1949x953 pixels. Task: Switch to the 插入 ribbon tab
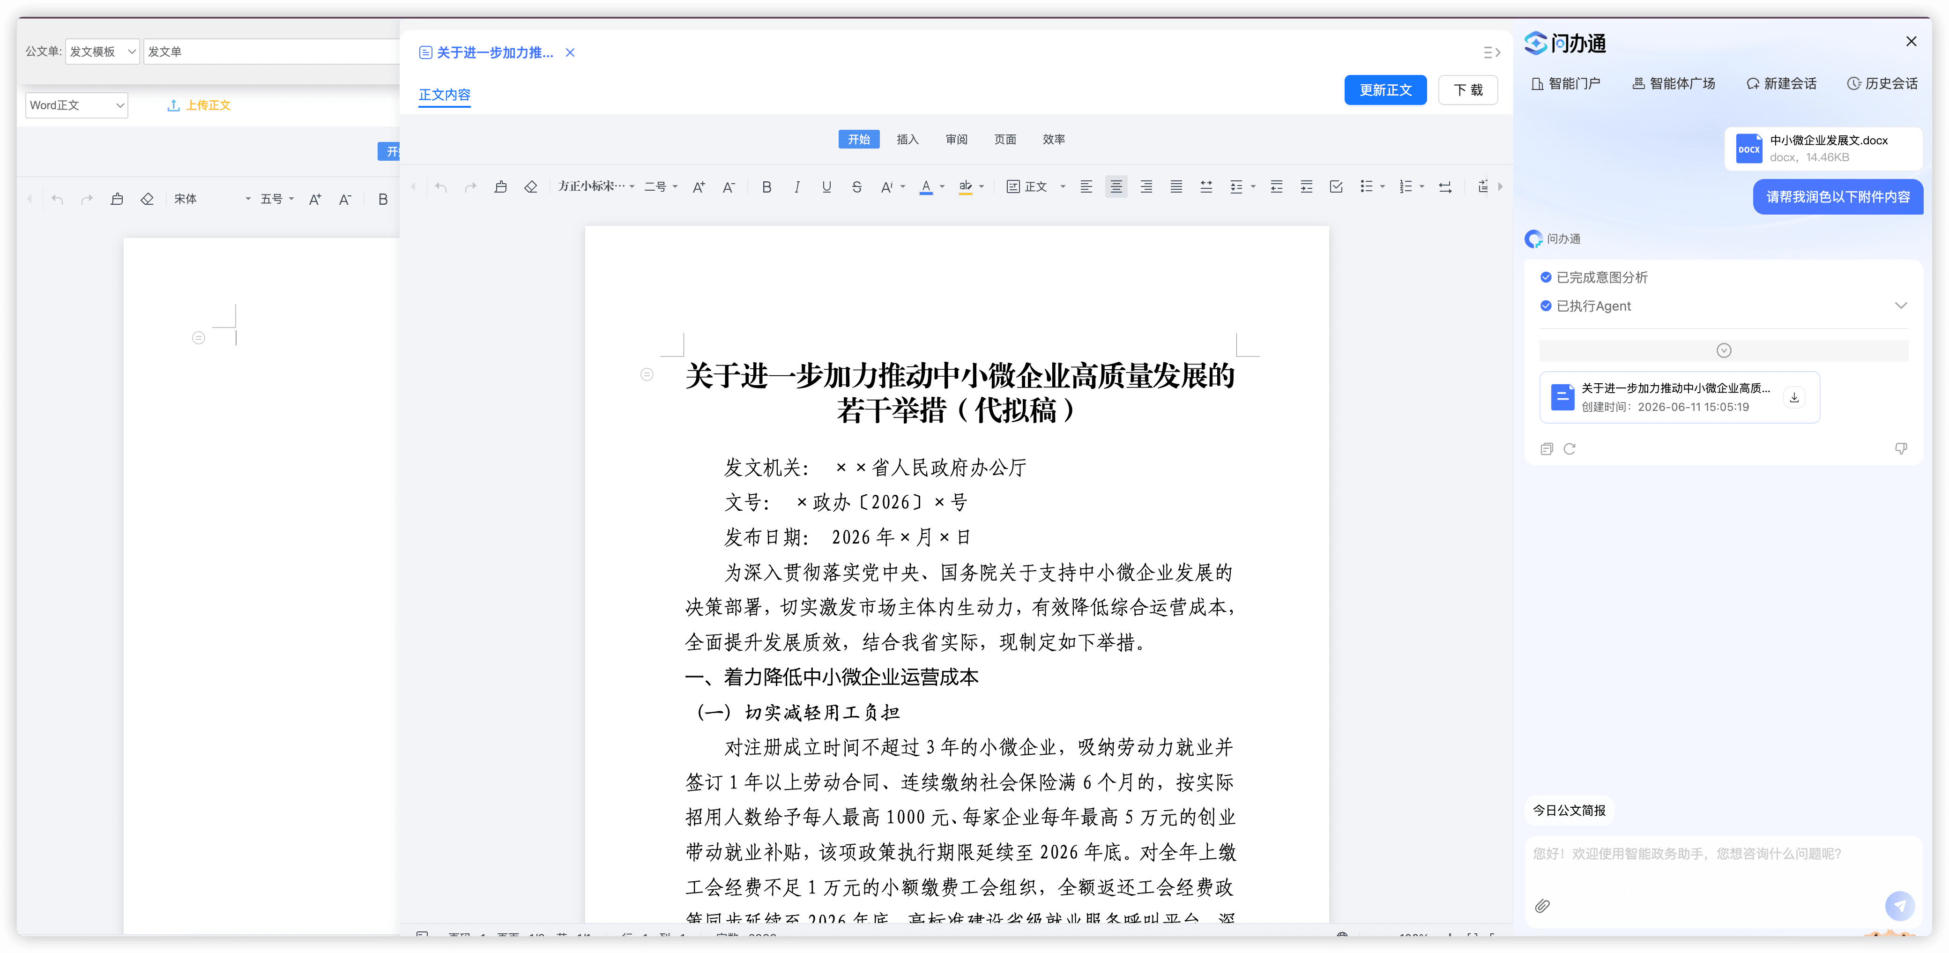click(907, 139)
